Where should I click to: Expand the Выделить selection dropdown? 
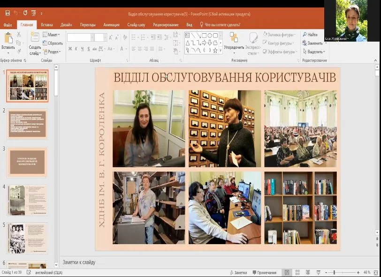313,52
